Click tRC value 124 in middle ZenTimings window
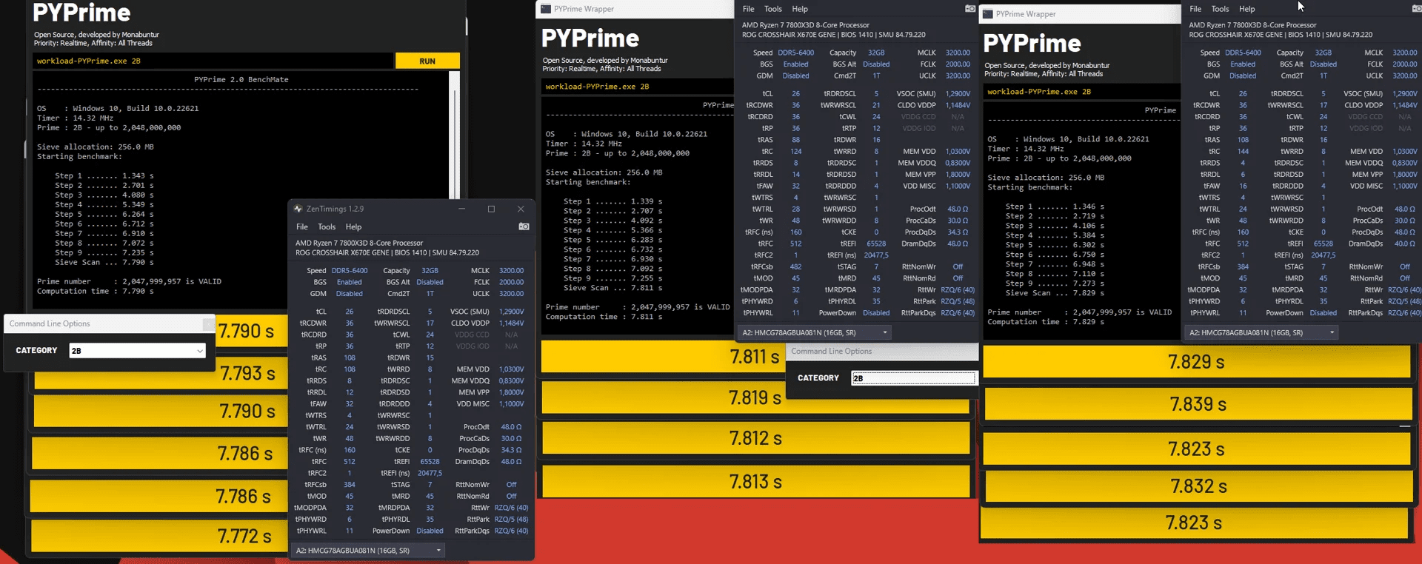This screenshot has height=564, width=1422. click(796, 152)
